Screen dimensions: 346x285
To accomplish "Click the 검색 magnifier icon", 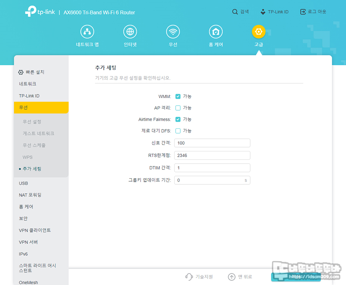I will coord(235,12).
